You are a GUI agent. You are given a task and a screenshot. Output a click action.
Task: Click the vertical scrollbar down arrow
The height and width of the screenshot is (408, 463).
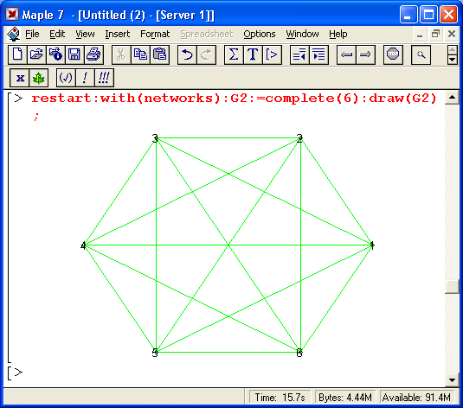(x=452, y=380)
